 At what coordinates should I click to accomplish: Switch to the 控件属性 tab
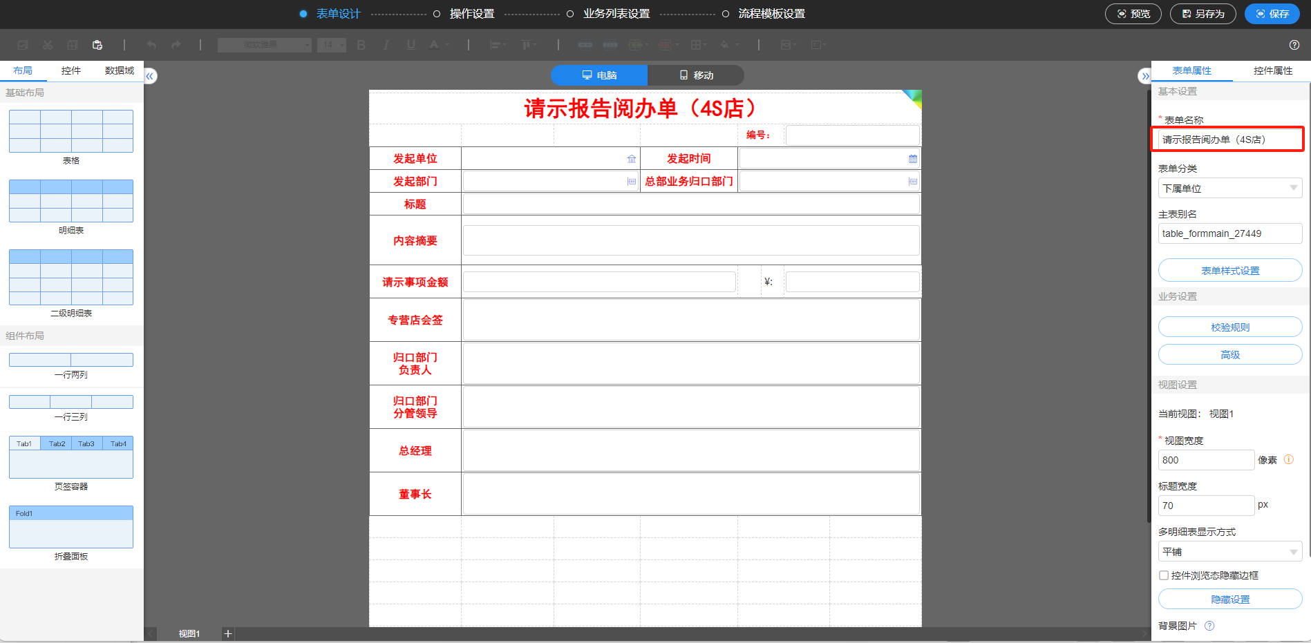pos(1272,70)
